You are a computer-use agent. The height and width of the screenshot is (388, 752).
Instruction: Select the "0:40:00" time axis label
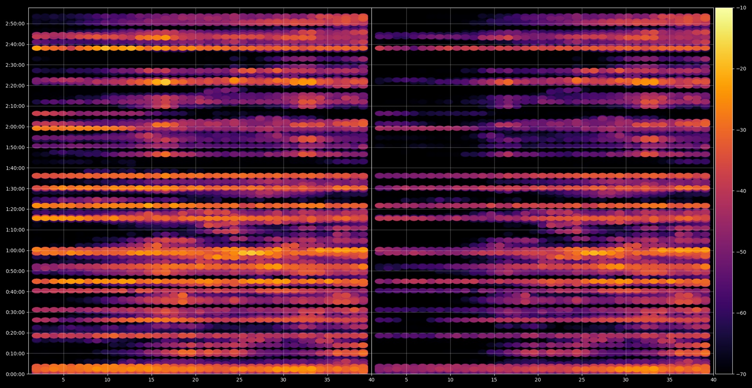click(15, 292)
